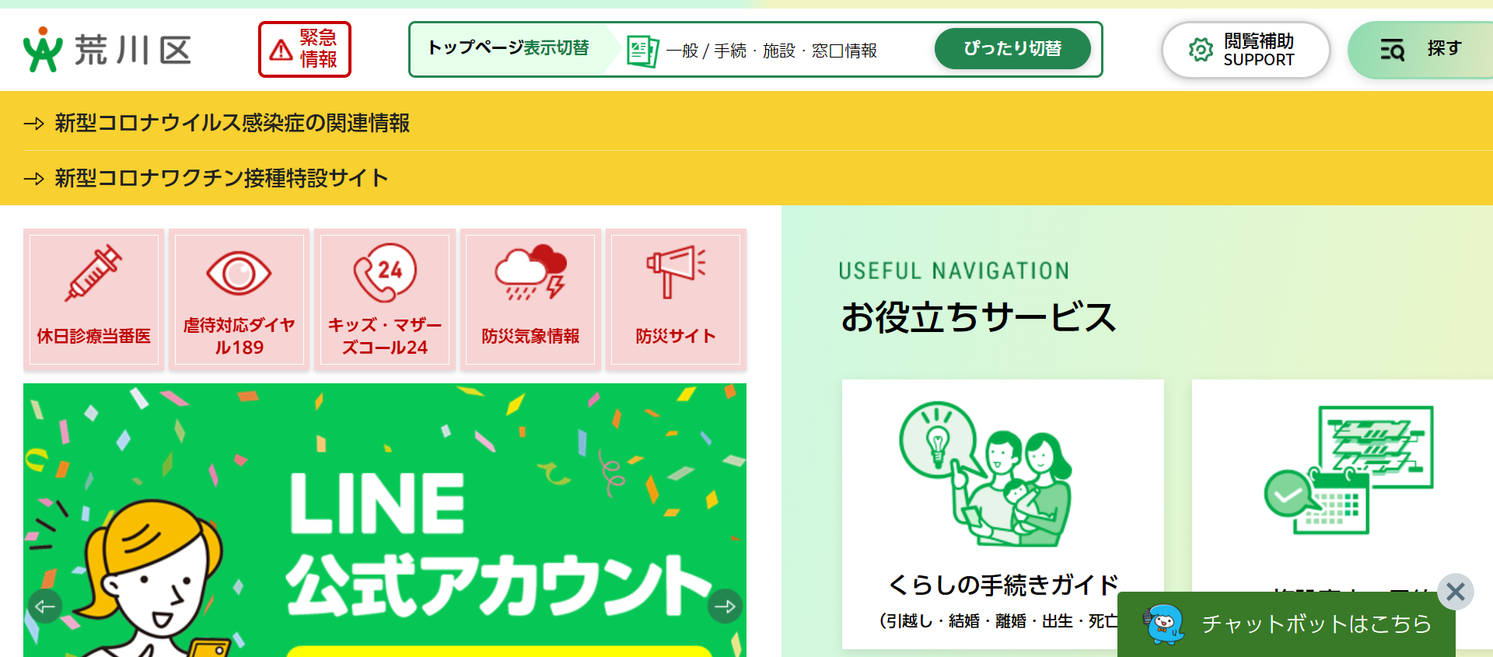
Task: Open the LINE公式アカウント banner
Action: pos(385,520)
